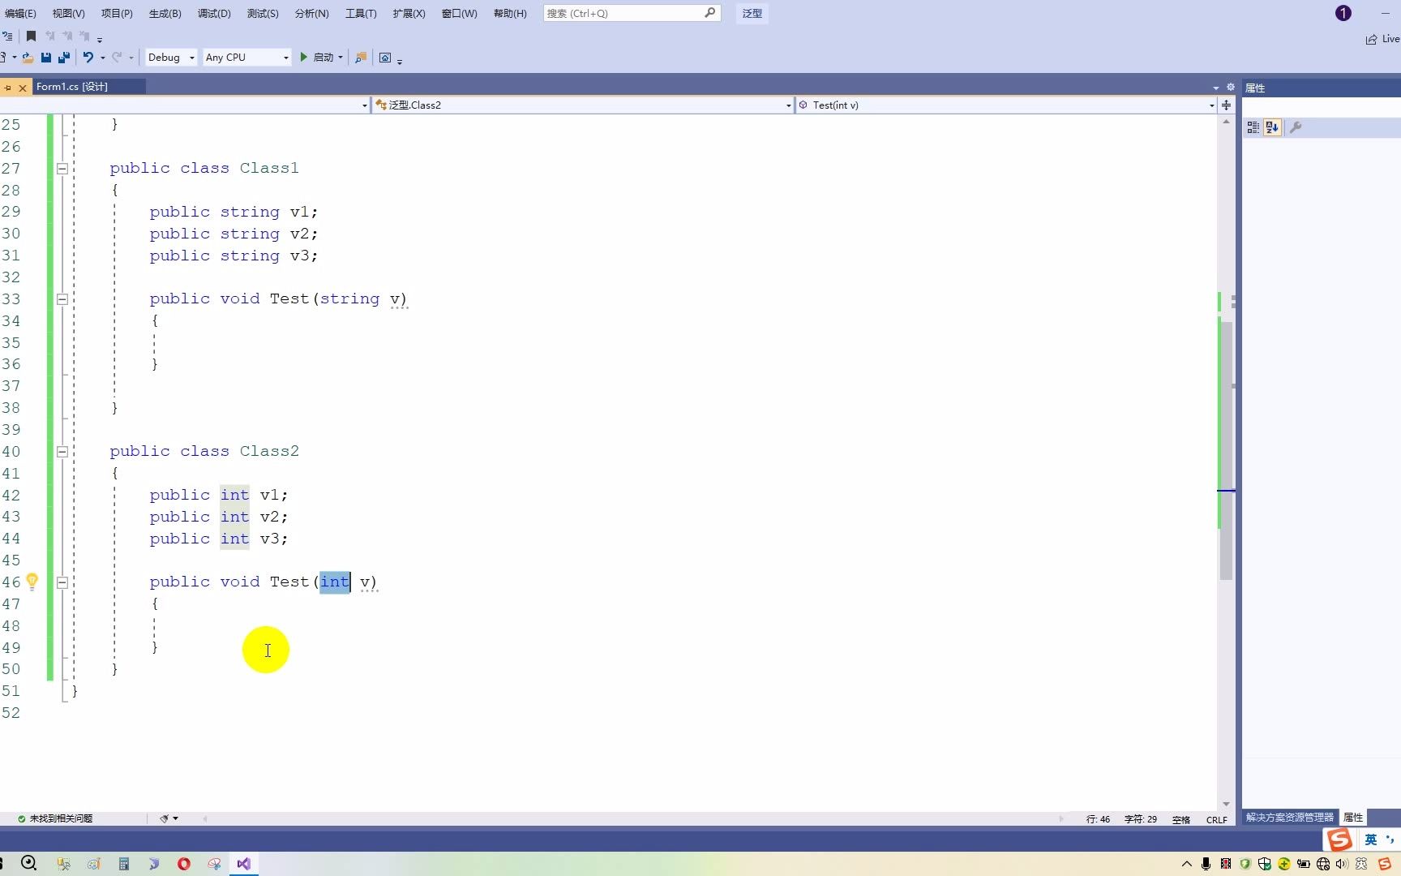Click the Redo arrow icon
Image resolution: width=1401 pixels, height=876 pixels.
click(x=117, y=57)
